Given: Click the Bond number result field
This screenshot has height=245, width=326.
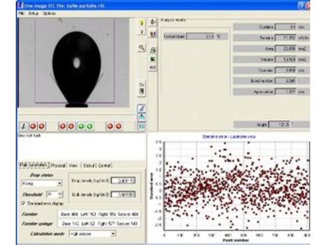Looking at the screenshot, I should pos(286,81).
